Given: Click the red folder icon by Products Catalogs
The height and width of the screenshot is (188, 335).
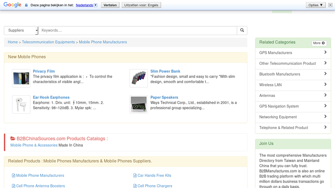Looking at the screenshot, I should coord(13,139).
